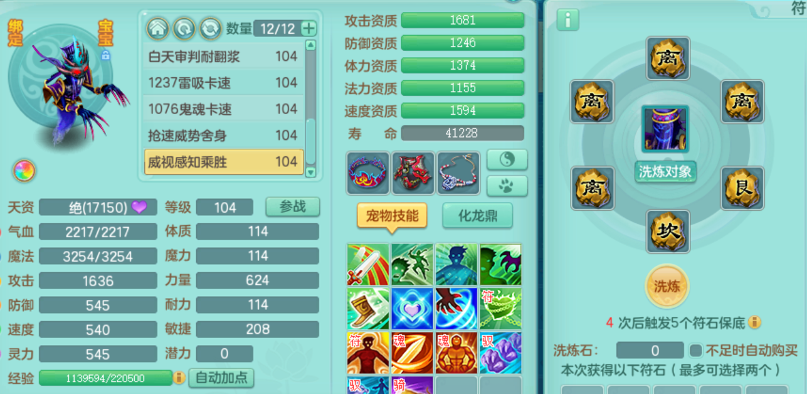Select pet 抢速威势舍身 in list
The height and width of the screenshot is (394, 807).
pos(224,136)
